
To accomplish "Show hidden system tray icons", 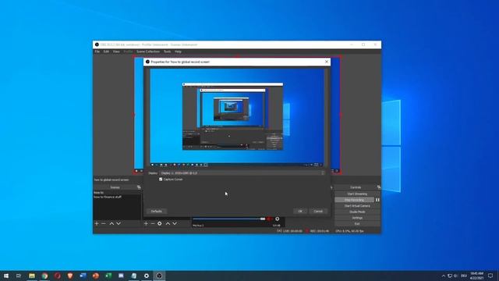I will tap(444, 276).
